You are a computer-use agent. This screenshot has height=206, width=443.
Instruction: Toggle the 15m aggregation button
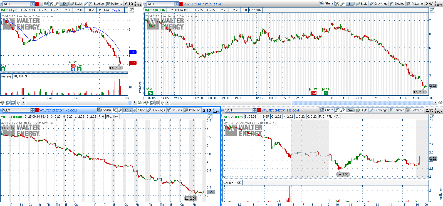pyautogui.click(x=128, y=110)
